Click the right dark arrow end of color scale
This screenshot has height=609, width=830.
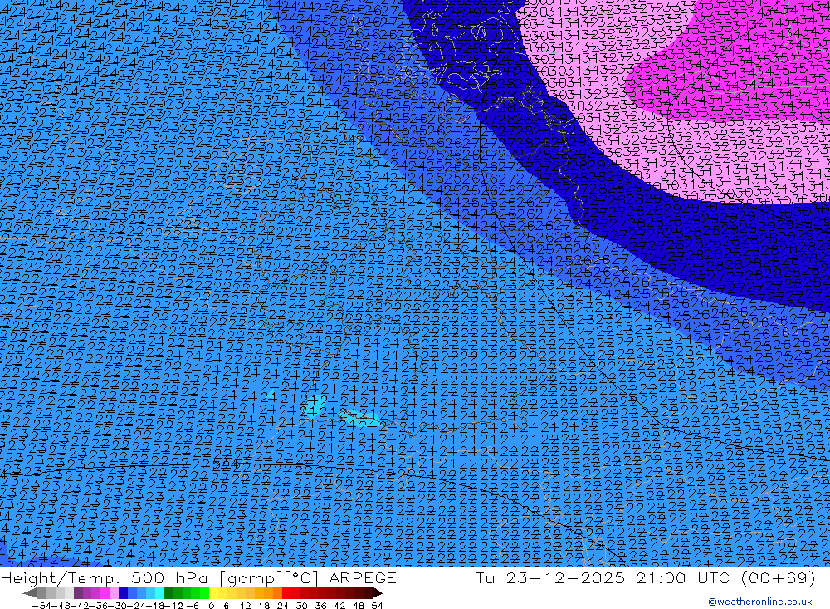coord(377,592)
